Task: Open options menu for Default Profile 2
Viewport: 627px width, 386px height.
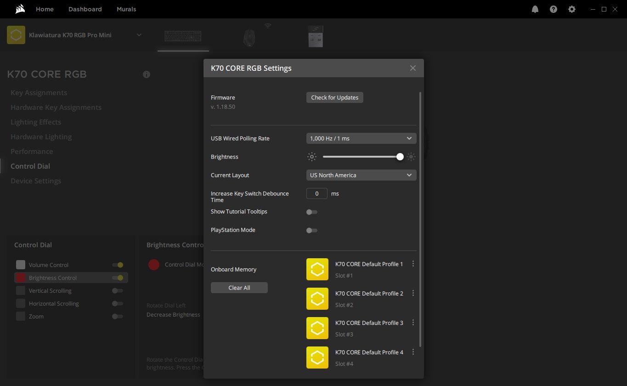Action: point(413,293)
